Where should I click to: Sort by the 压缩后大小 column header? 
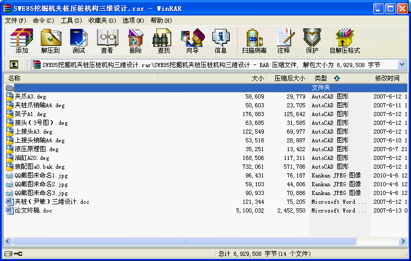point(288,78)
